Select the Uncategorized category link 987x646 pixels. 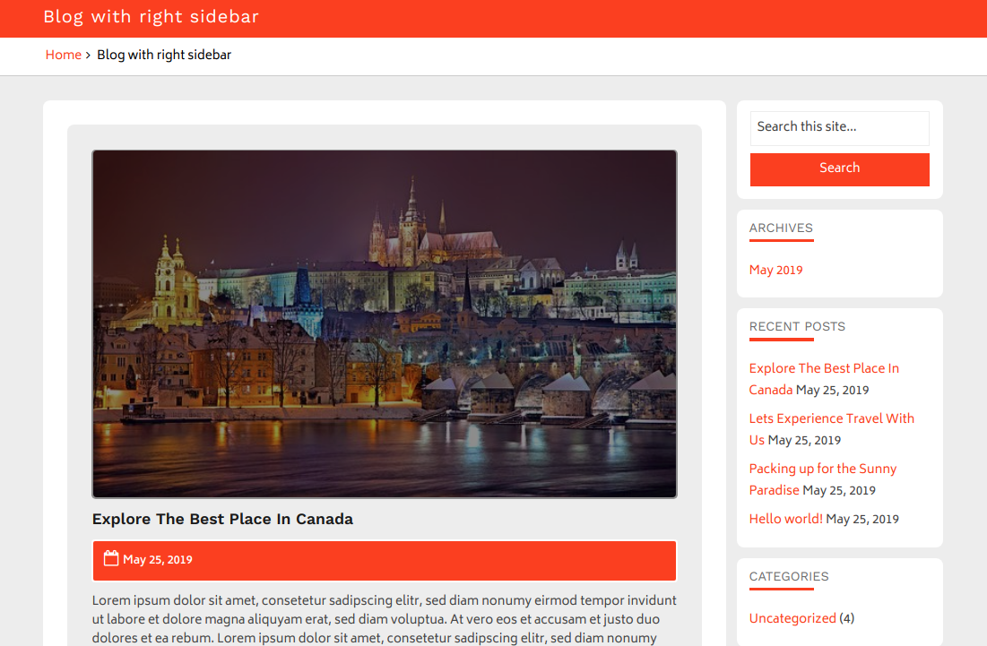[792, 618]
